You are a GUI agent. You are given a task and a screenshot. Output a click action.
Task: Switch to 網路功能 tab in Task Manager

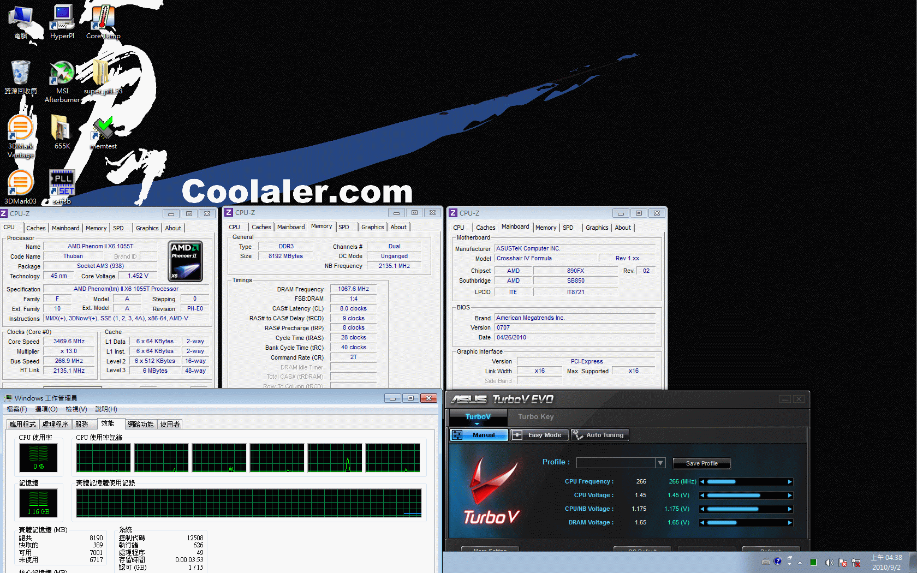[x=141, y=424]
